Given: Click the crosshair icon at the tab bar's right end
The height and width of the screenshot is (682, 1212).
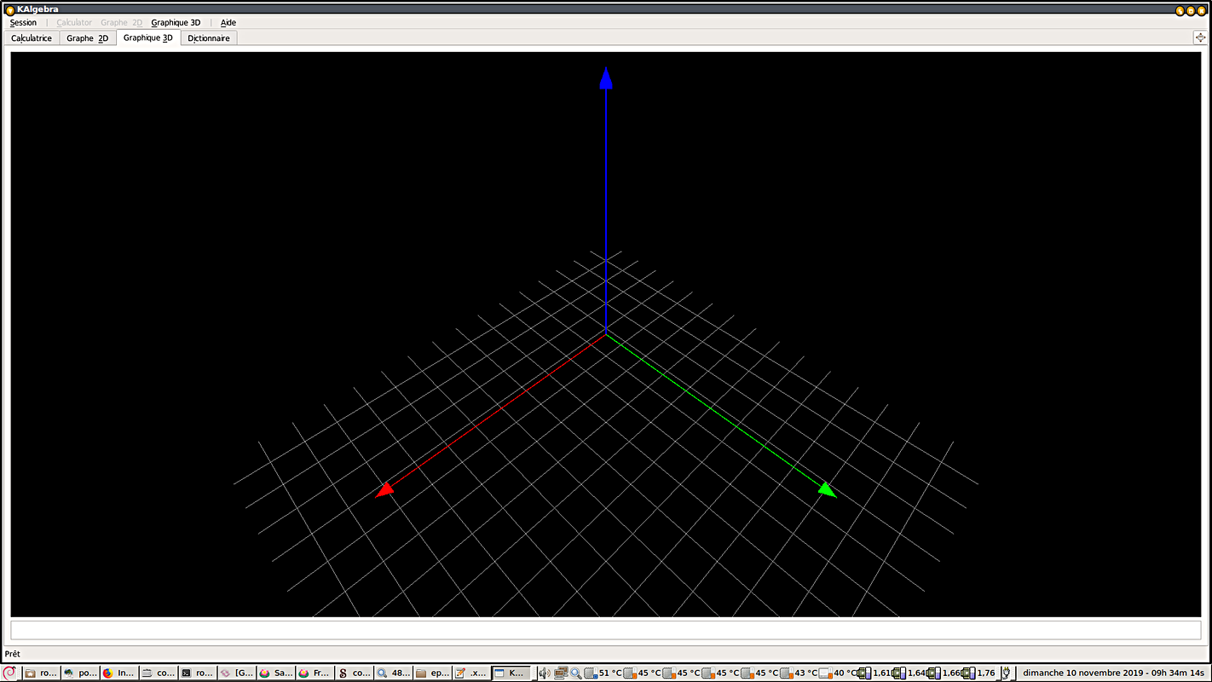Looking at the screenshot, I should [x=1200, y=38].
